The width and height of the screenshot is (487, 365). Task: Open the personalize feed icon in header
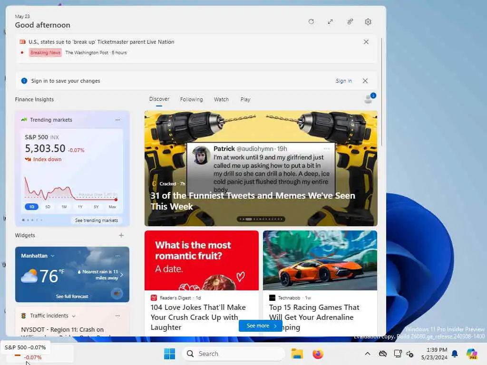(x=350, y=22)
